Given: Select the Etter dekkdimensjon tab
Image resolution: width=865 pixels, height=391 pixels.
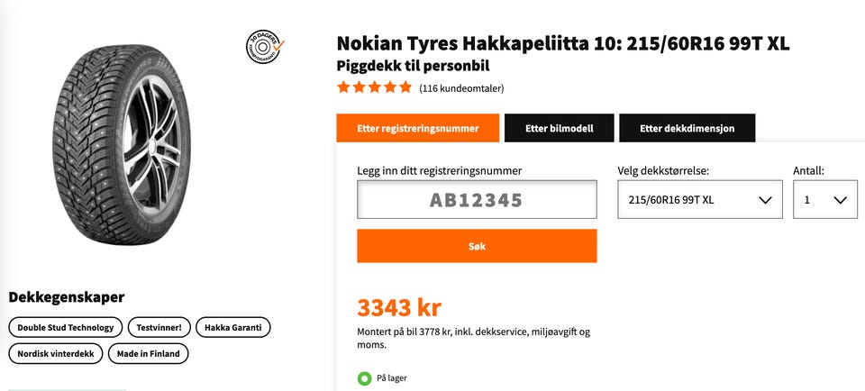Looking at the screenshot, I should pos(687,128).
